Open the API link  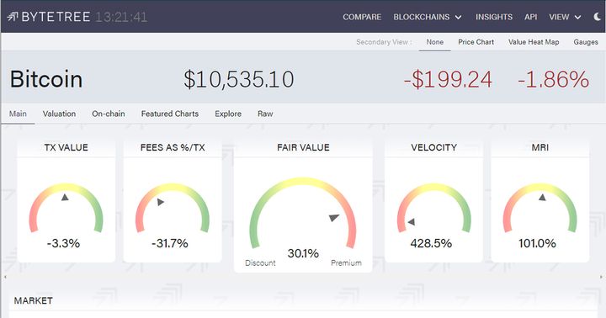(x=530, y=17)
